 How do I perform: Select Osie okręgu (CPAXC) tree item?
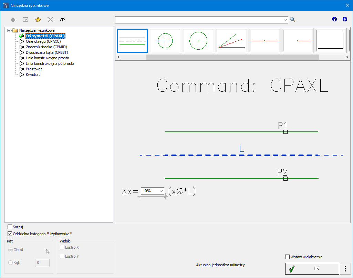43,41
